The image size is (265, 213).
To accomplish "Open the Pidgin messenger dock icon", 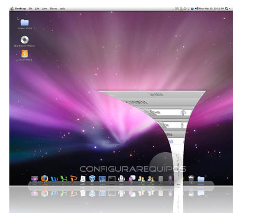I will point(132,179).
